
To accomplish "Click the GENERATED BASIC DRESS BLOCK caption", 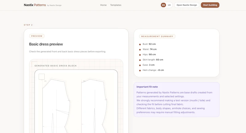I will click(56, 66).
